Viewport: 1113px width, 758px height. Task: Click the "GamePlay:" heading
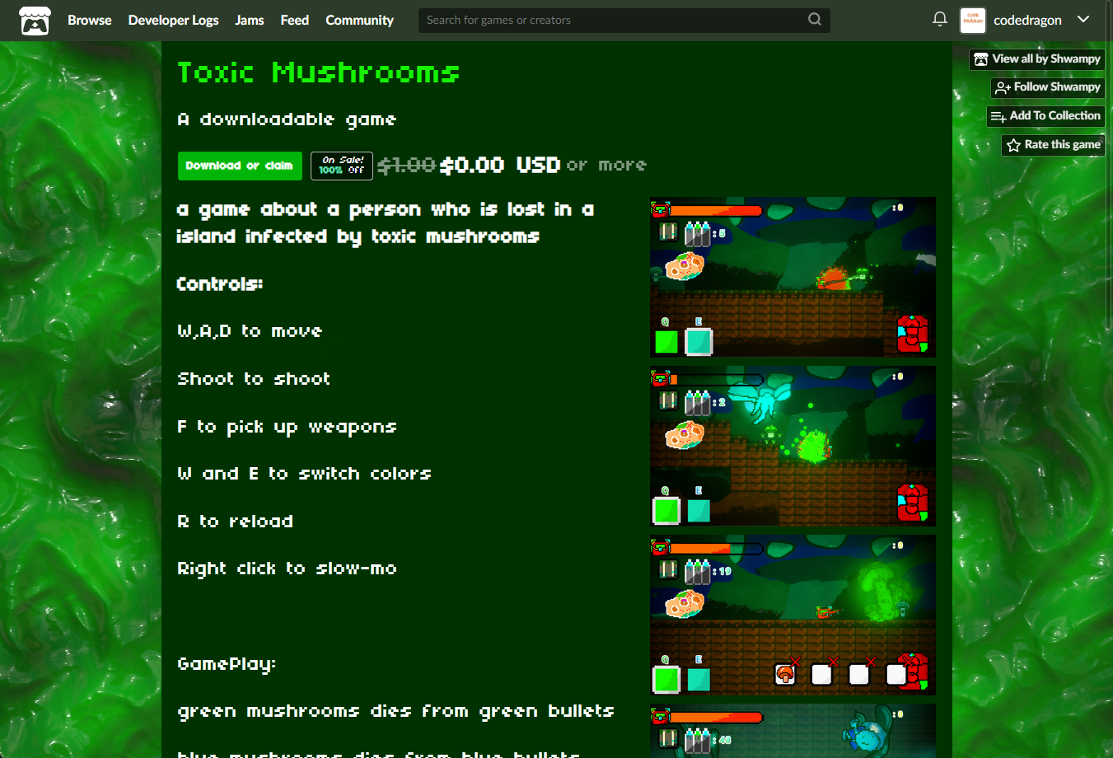point(227,665)
